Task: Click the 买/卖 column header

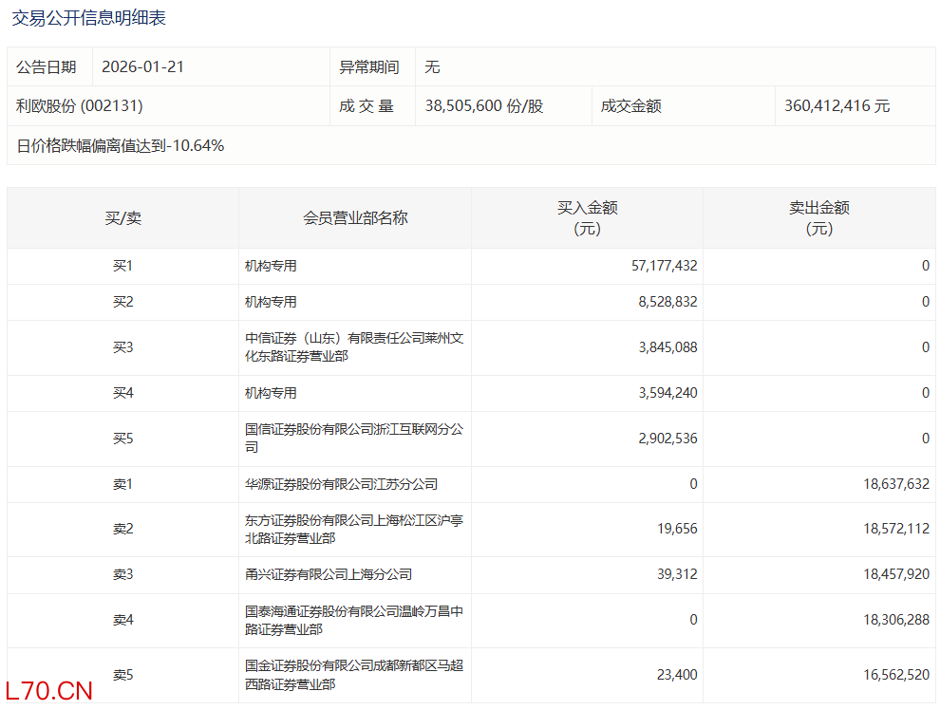Action: click(122, 218)
